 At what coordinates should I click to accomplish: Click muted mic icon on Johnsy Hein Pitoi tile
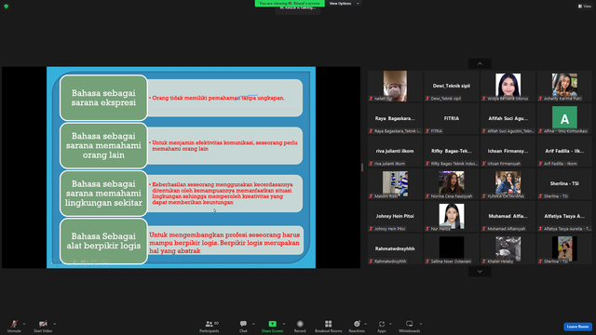click(371, 229)
